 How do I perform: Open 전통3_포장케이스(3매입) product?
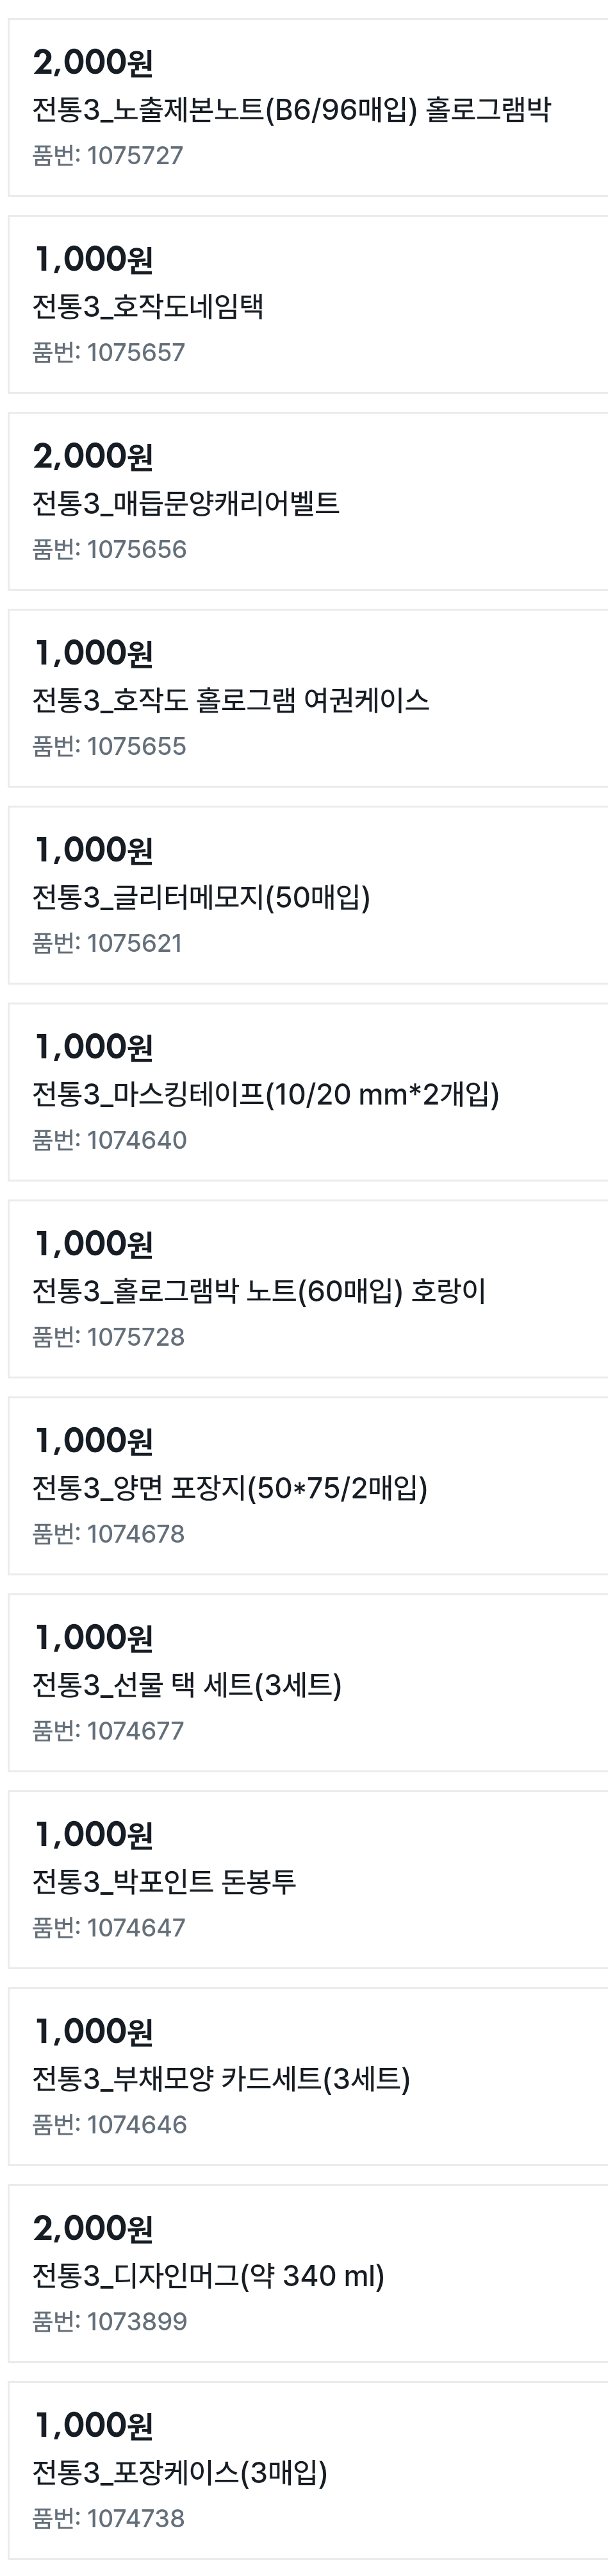point(179,2473)
